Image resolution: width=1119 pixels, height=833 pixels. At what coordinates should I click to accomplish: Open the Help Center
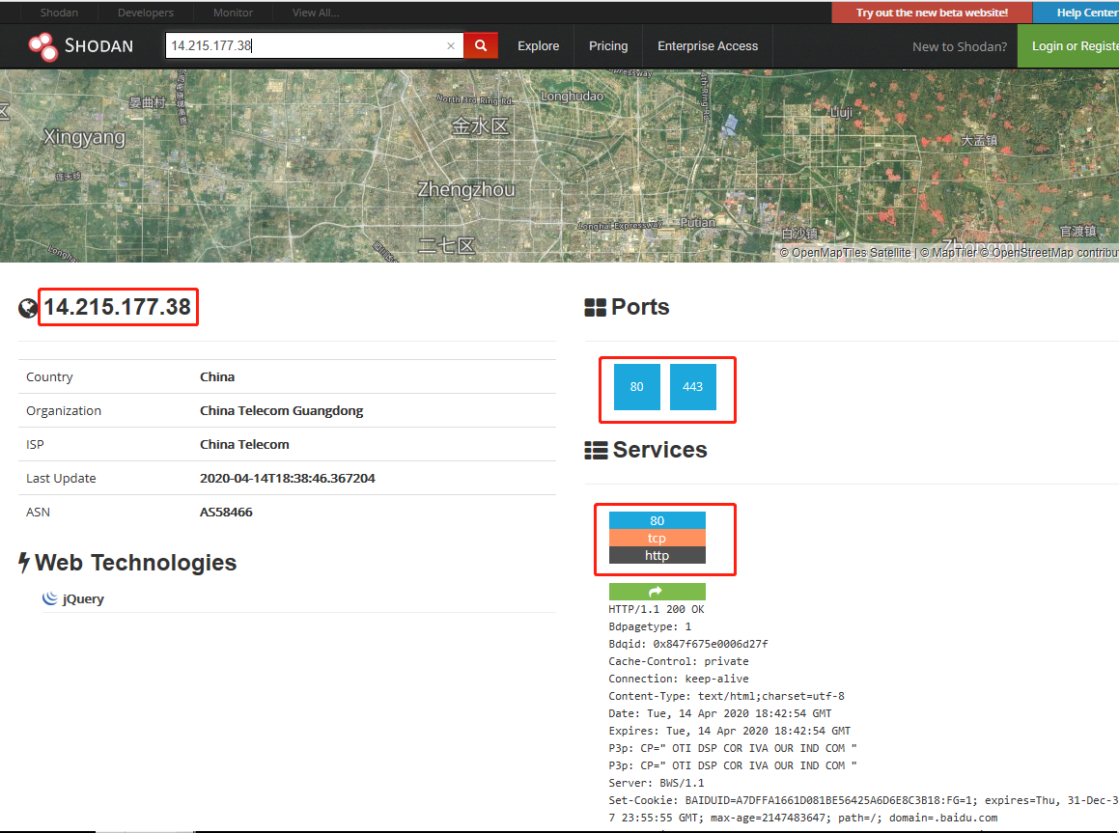coord(1077,13)
